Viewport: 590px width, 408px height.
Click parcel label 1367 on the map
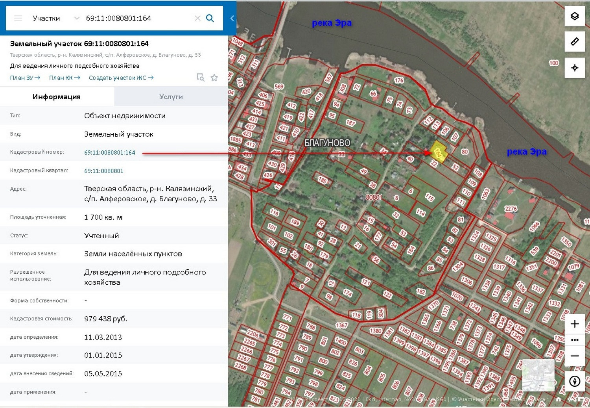(x=341, y=325)
